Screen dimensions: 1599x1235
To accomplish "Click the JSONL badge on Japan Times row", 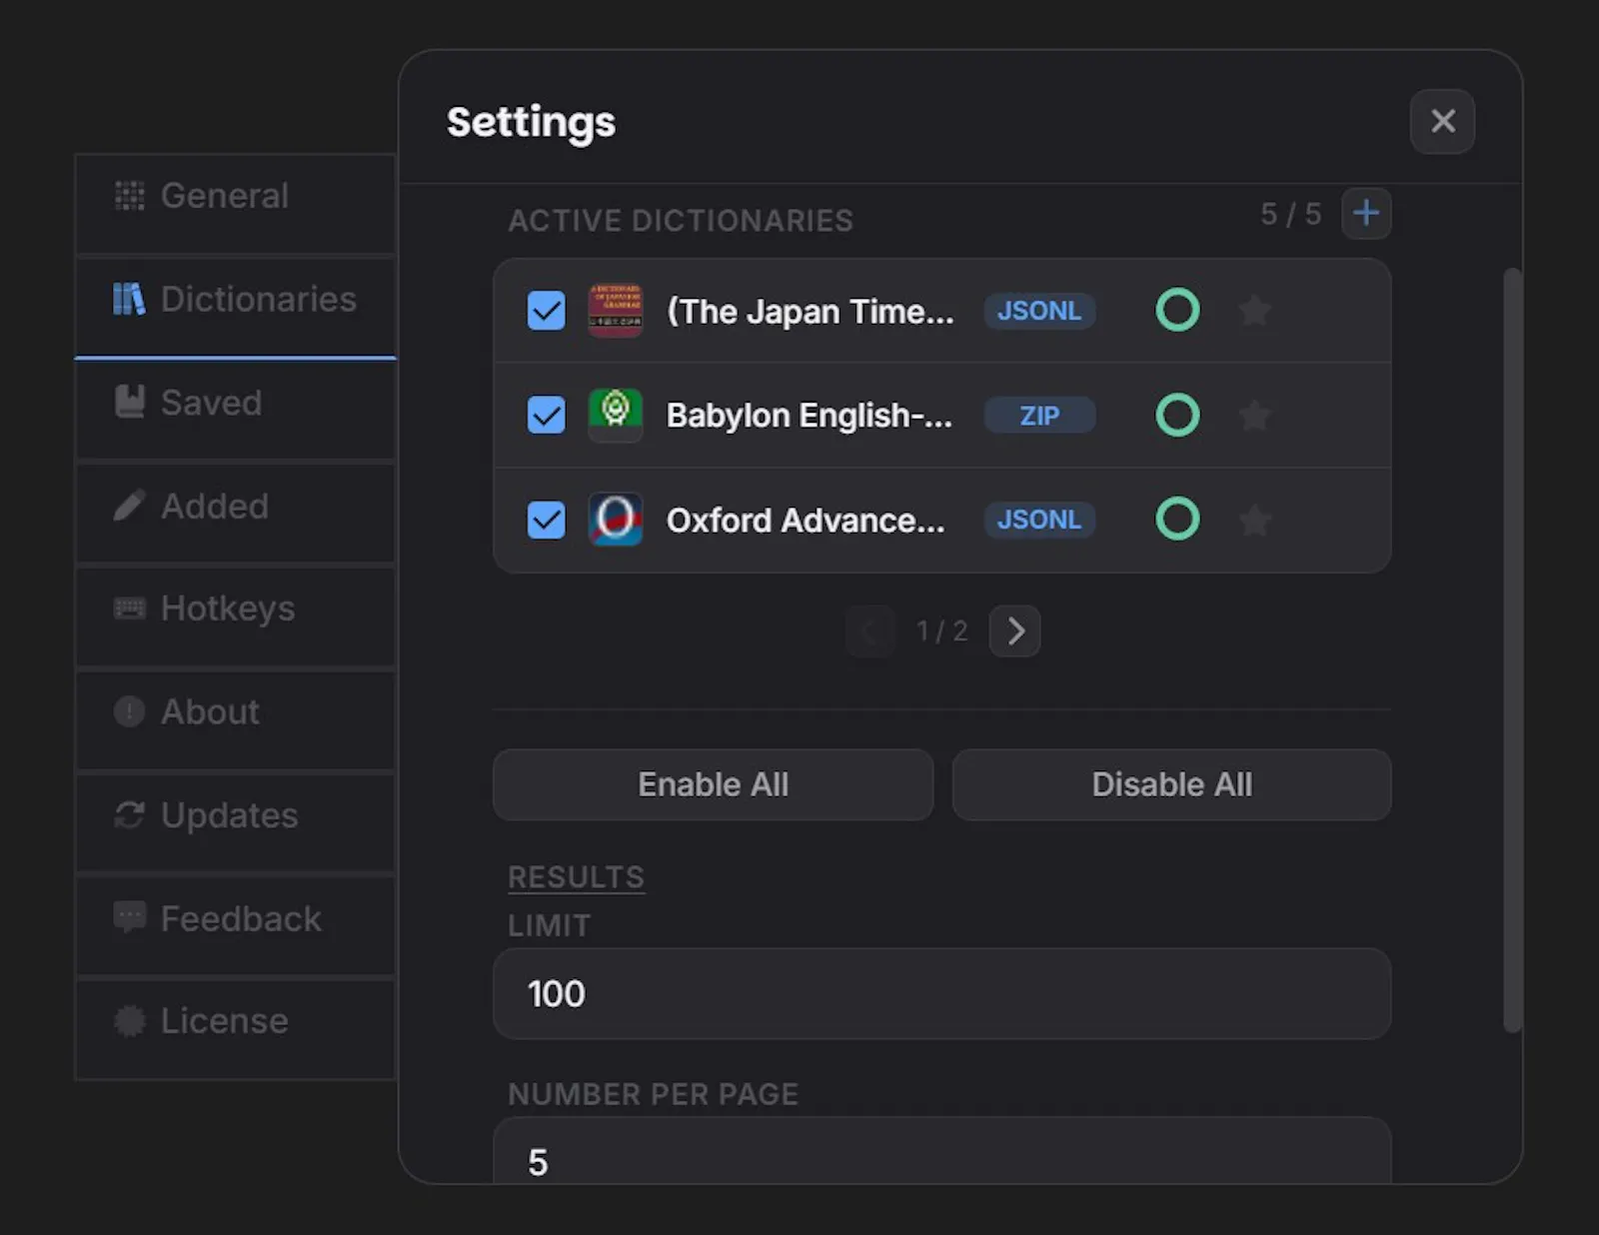I will [x=1039, y=311].
